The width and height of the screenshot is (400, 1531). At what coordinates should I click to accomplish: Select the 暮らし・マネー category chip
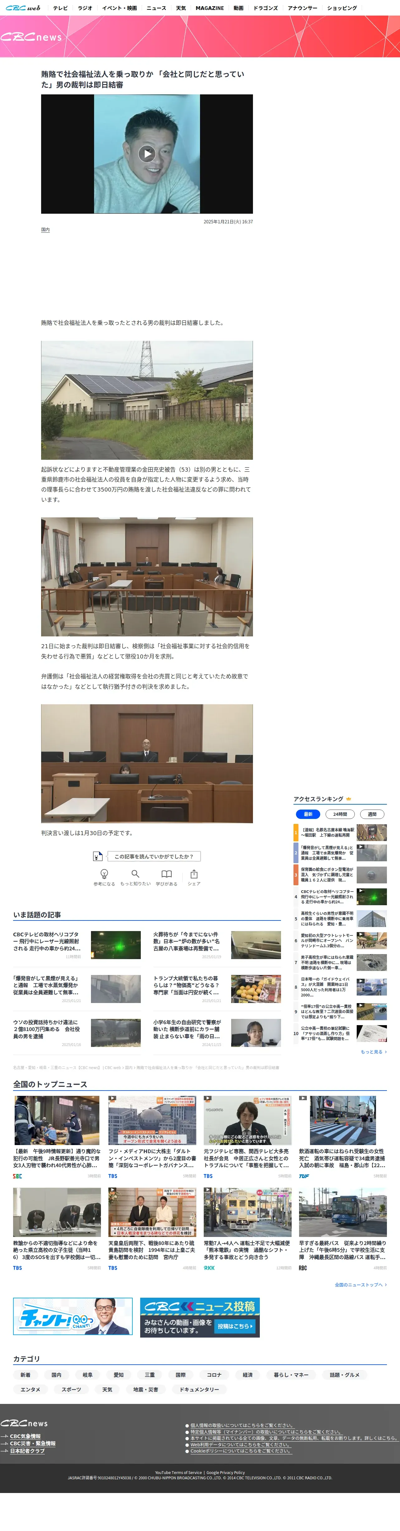(x=291, y=1375)
